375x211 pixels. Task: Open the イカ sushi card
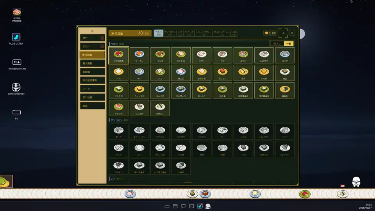pos(119,73)
